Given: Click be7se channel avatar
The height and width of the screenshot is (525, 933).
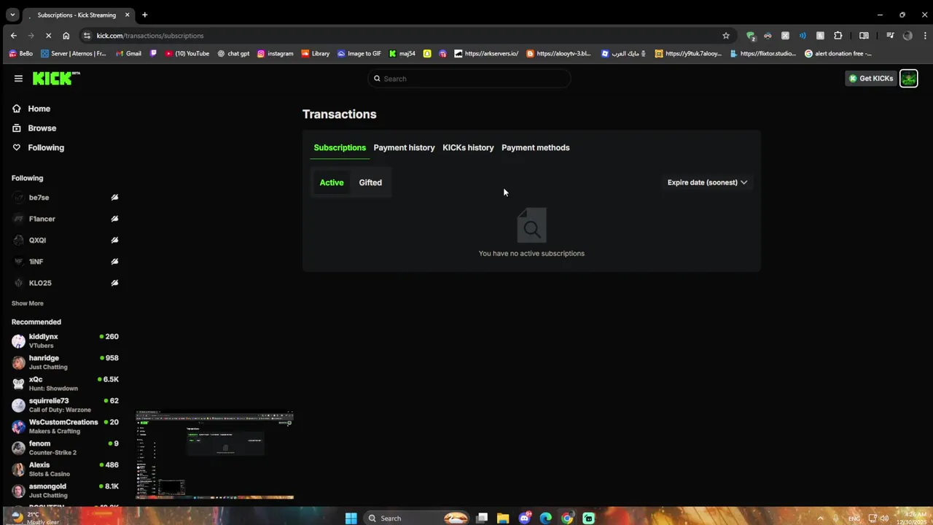Looking at the screenshot, I should point(18,198).
